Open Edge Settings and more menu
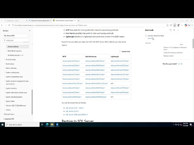This screenshot has height=145, width=194. point(182,25)
